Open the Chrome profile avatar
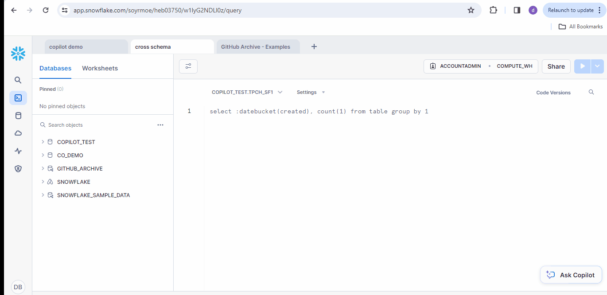 533,10
